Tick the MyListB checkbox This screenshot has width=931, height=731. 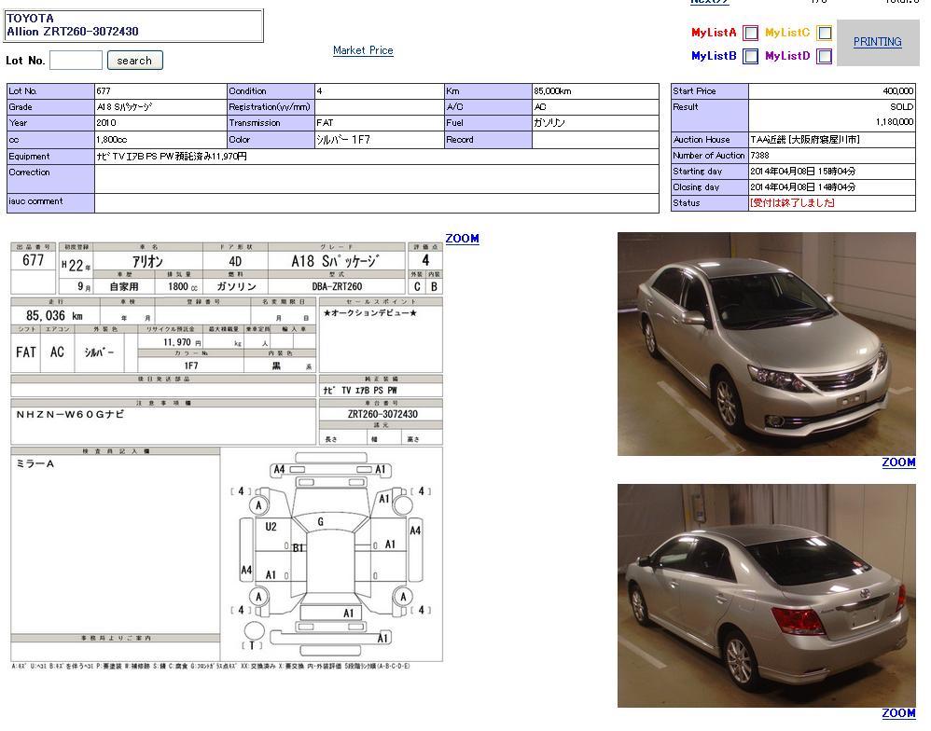pyautogui.click(x=751, y=56)
